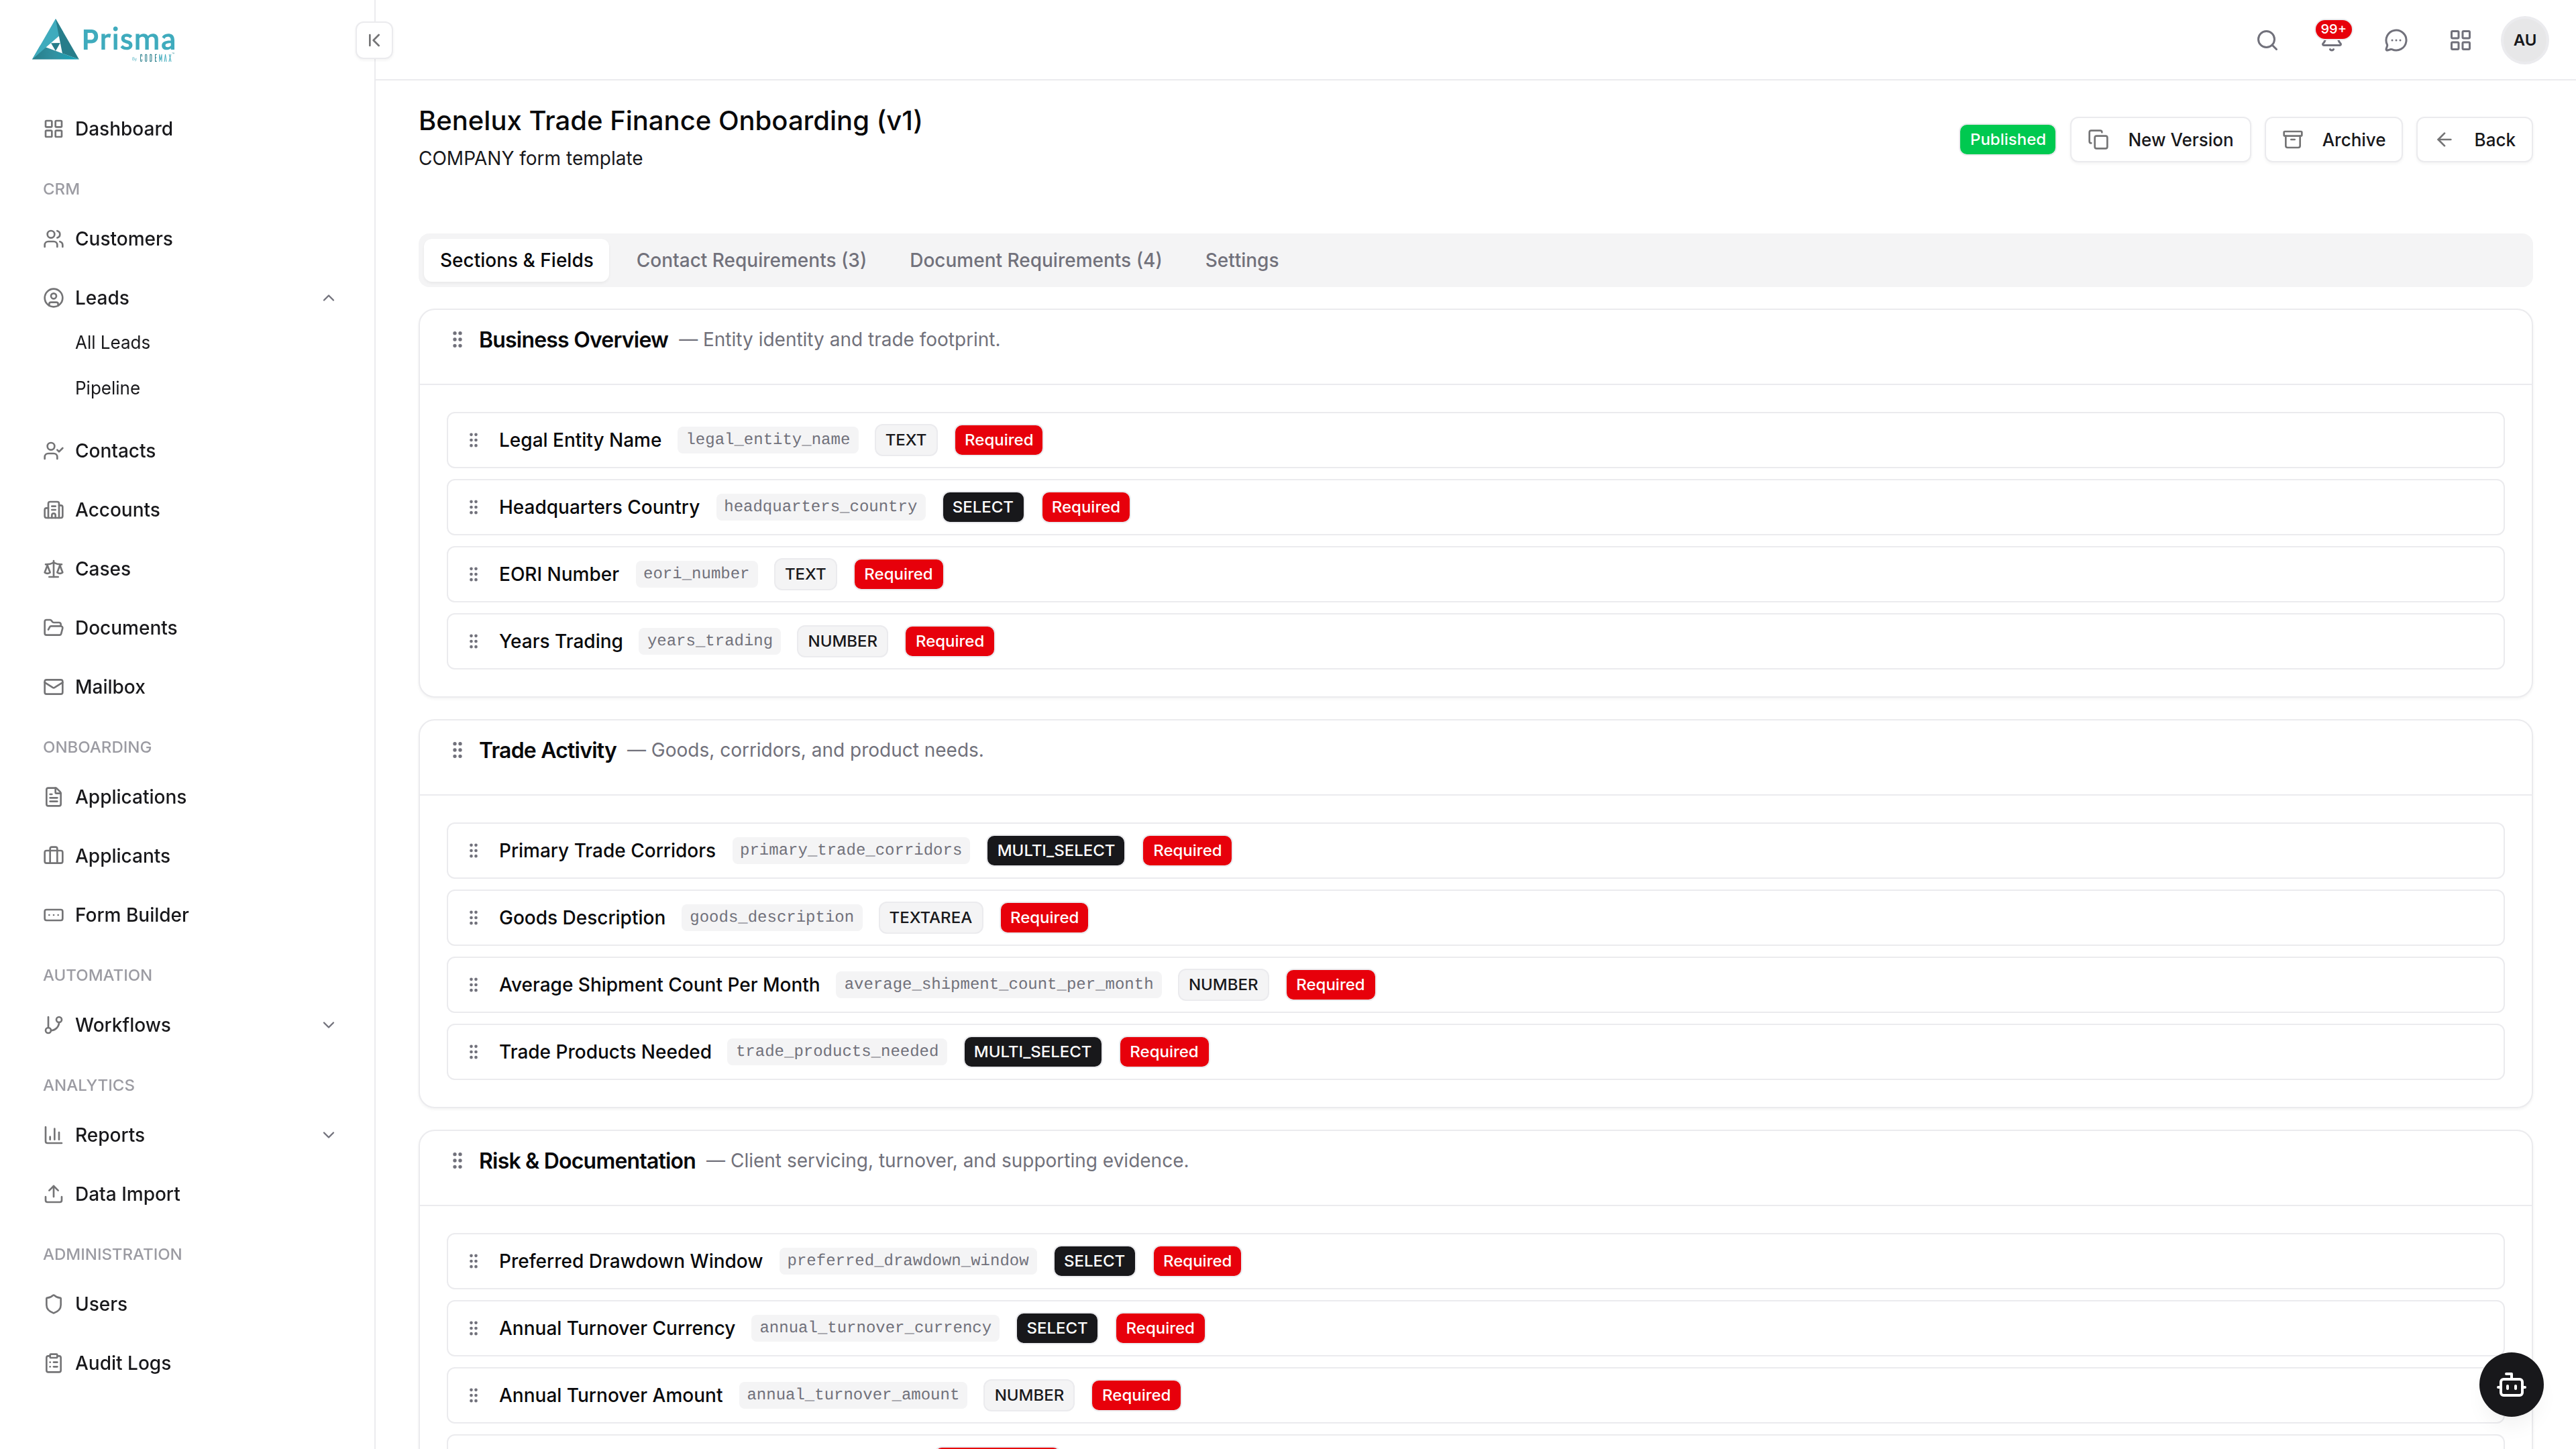Viewport: 2576px width, 1449px height.
Task: Go Back to the previous page
Action: tap(2474, 140)
